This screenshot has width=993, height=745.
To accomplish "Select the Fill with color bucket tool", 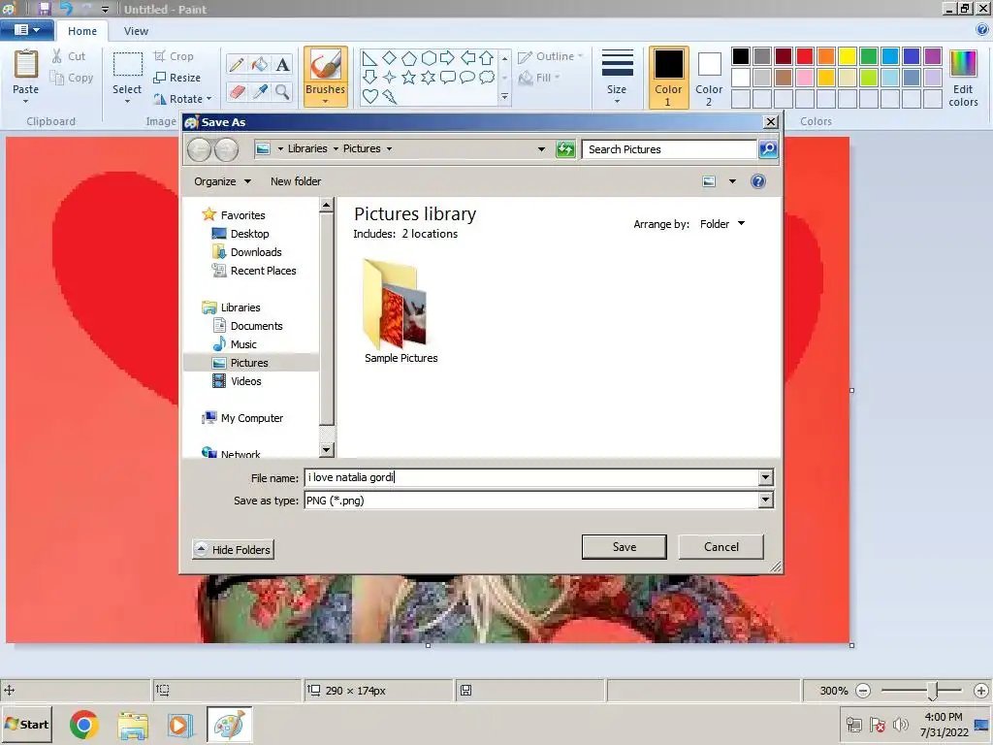I will coord(259,65).
